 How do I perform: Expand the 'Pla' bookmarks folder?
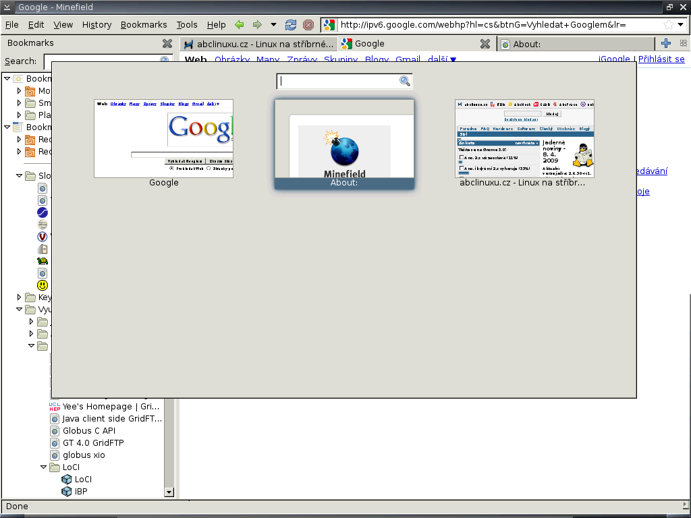[x=19, y=115]
